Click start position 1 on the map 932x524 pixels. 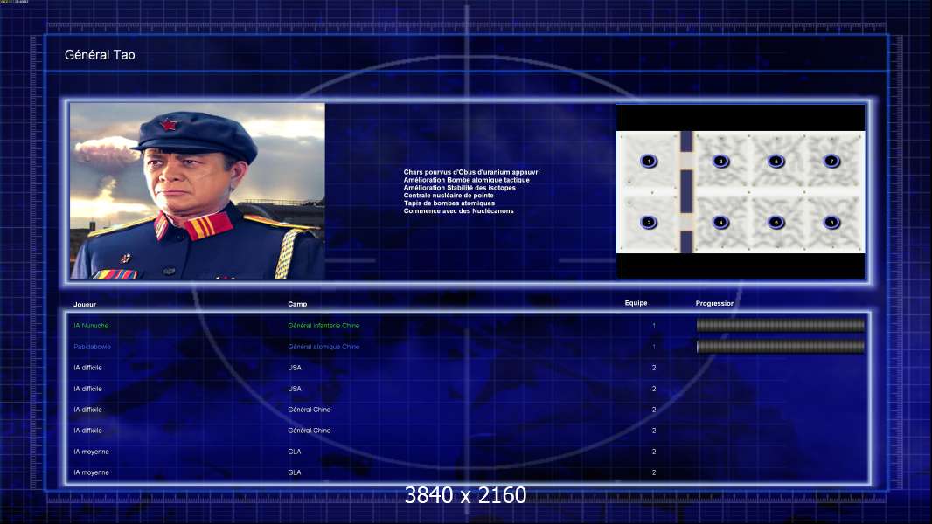click(648, 161)
